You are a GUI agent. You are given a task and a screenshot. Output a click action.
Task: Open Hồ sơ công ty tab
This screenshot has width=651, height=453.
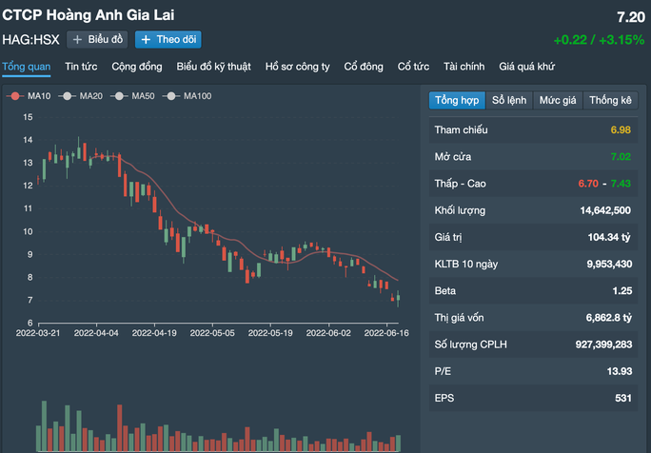[297, 67]
